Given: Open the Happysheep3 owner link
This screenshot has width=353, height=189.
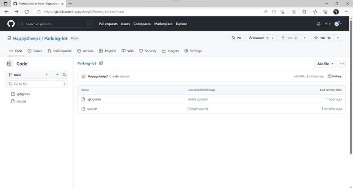Looking at the screenshot, I should click(x=27, y=38).
